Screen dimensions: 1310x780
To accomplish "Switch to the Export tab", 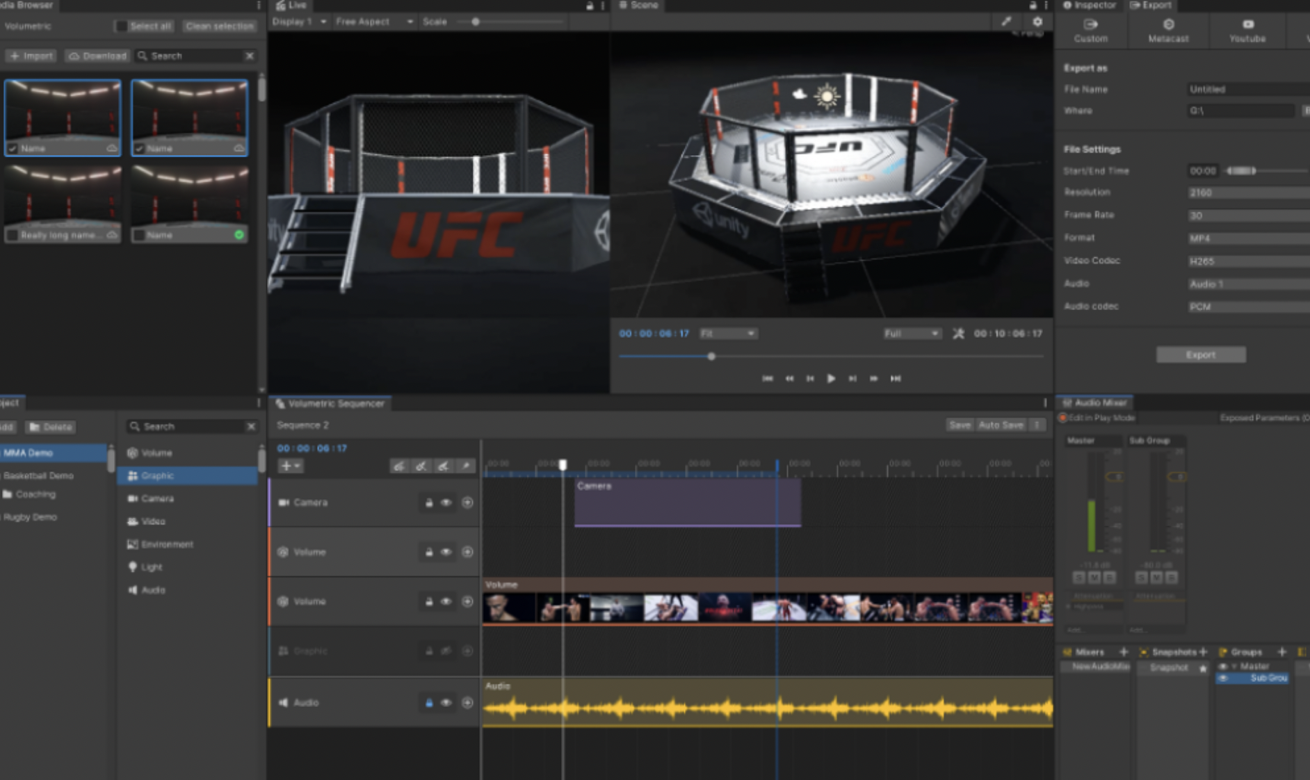I will tap(1151, 5).
